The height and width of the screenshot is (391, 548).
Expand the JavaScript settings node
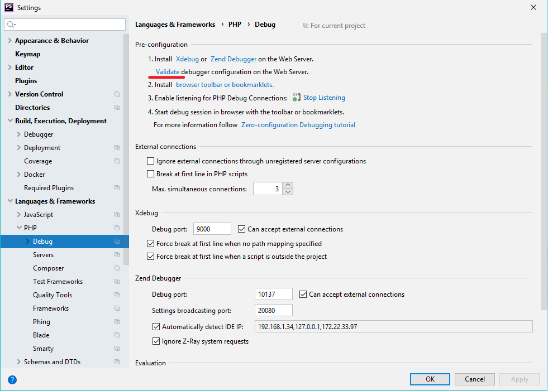pyautogui.click(x=19, y=215)
